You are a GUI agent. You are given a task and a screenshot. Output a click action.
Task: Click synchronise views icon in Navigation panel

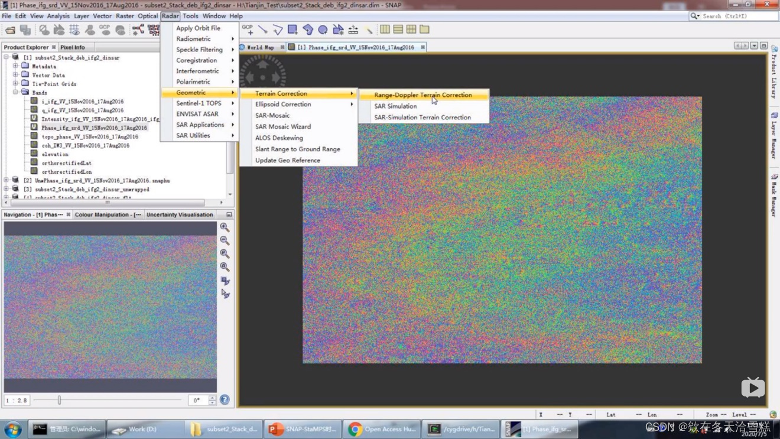(x=225, y=281)
